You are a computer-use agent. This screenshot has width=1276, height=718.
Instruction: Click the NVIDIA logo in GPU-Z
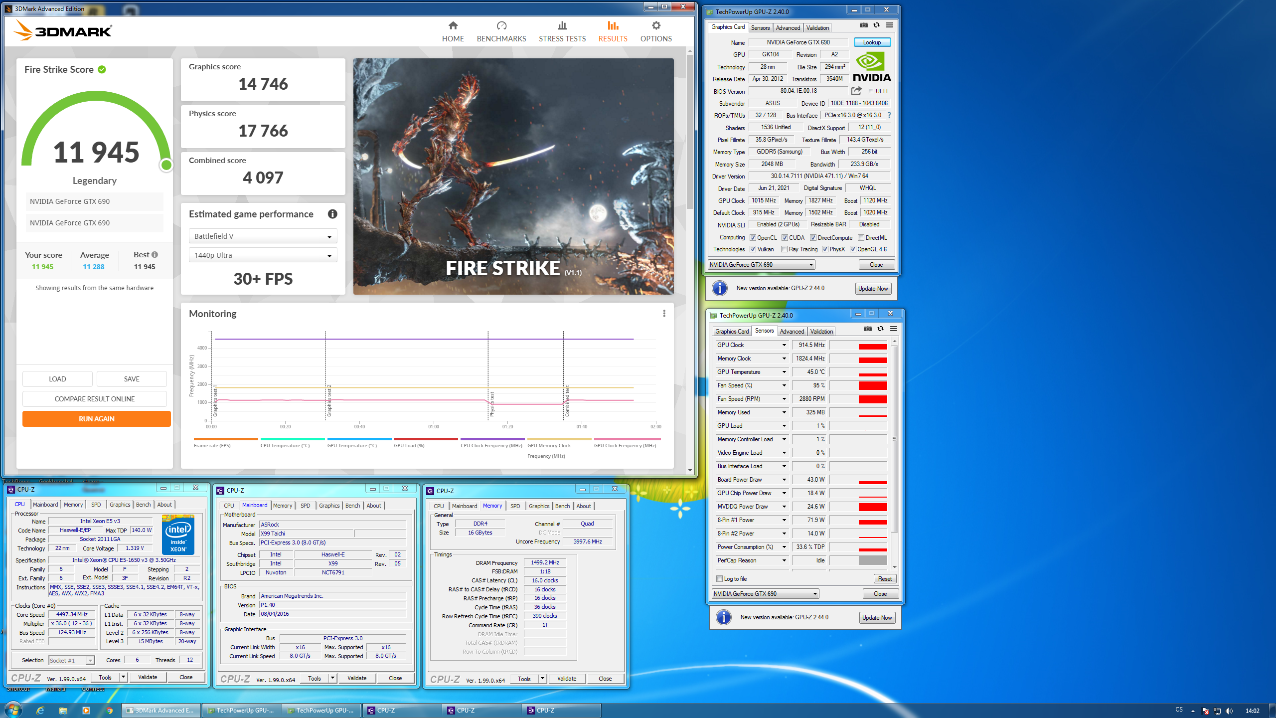click(x=872, y=67)
